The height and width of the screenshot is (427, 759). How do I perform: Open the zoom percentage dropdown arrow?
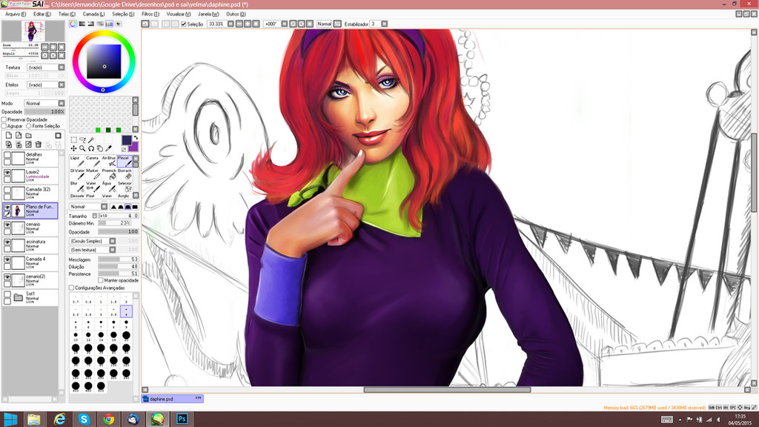click(x=231, y=24)
